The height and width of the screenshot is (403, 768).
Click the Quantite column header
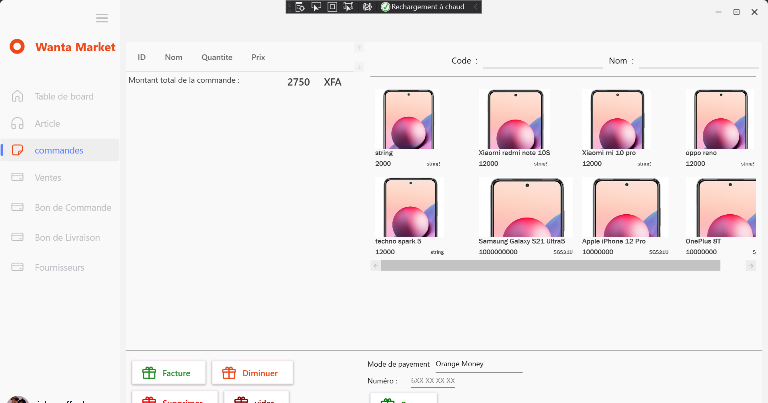tap(217, 57)
